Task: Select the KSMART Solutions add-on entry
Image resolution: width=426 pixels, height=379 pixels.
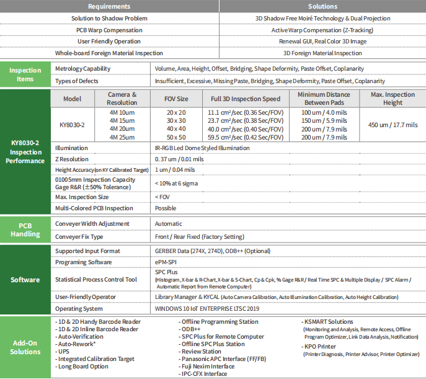Action: point(327,322)
